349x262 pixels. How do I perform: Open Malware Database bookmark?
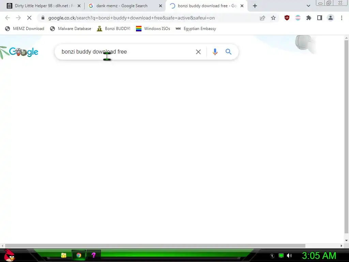[71, 29]
